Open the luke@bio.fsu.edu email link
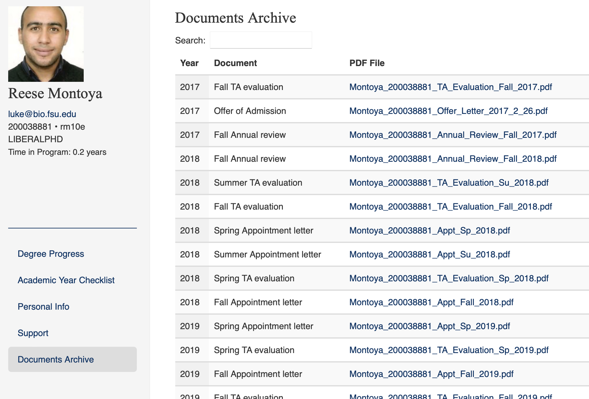This screenshot has height=399, width=589. click(x=42, y=114)
